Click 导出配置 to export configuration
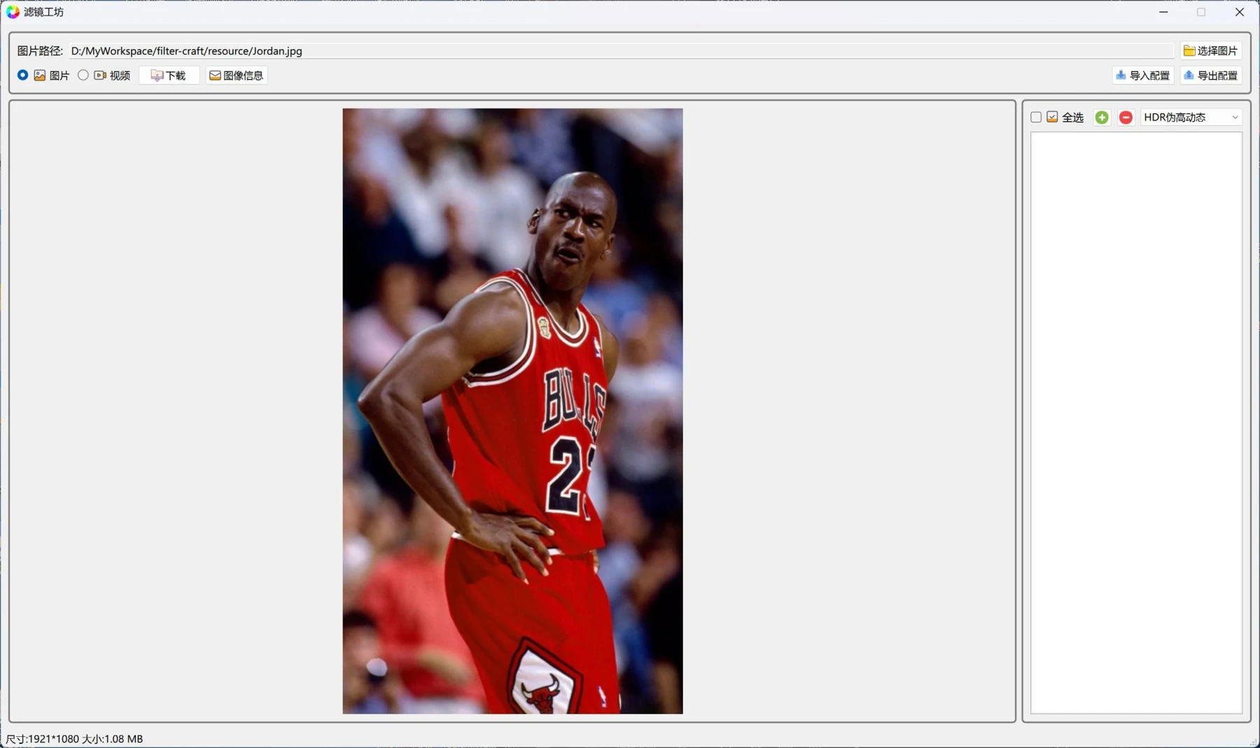 1211,76
